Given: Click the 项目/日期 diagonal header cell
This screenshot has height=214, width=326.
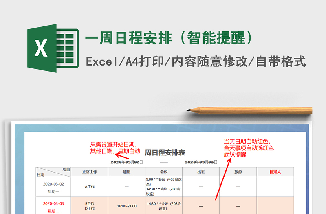Looking at the screenshot, I should (53, 172).
